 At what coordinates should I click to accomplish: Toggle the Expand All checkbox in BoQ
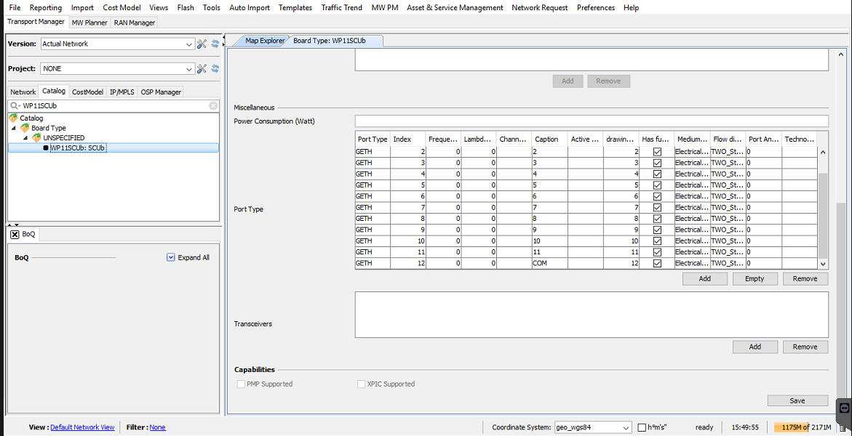pos(171,257)
